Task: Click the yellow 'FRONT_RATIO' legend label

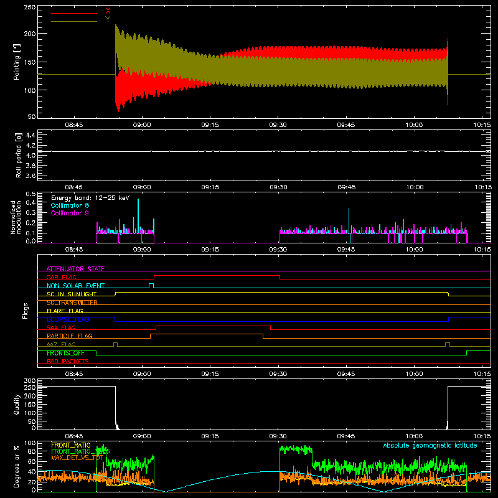Action: tap(71, 445)
